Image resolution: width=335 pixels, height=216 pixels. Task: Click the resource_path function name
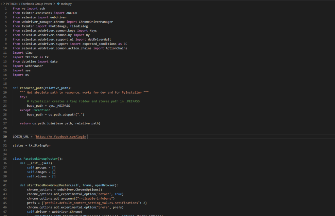(31, 88)
